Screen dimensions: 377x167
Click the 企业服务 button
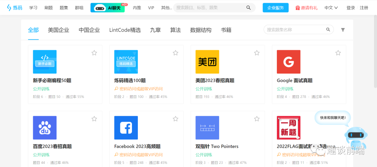click(275, 8)
